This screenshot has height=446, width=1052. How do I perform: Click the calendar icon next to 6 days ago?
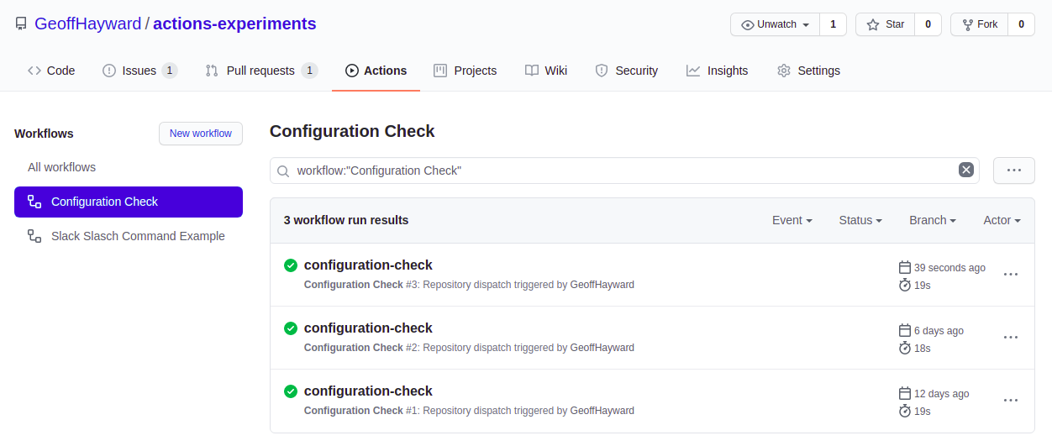905,330
